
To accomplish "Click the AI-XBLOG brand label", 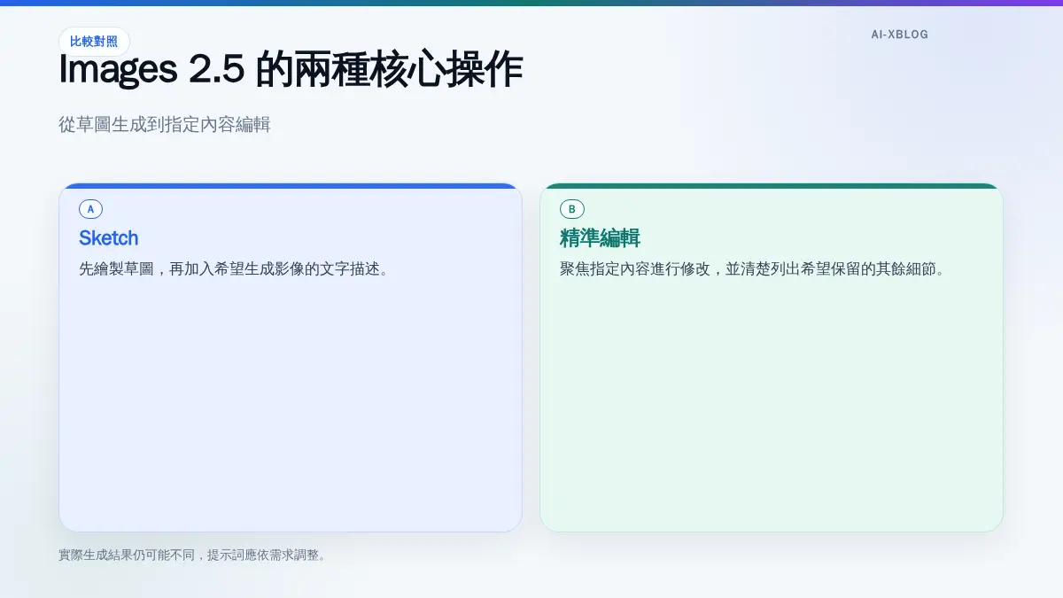I will (899, 35).
